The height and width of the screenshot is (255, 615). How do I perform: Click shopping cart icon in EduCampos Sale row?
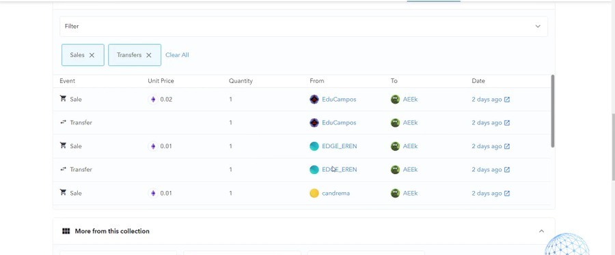[x=63, y=99]
